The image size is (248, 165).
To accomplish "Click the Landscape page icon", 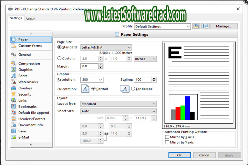I will [x=124, y=89].
